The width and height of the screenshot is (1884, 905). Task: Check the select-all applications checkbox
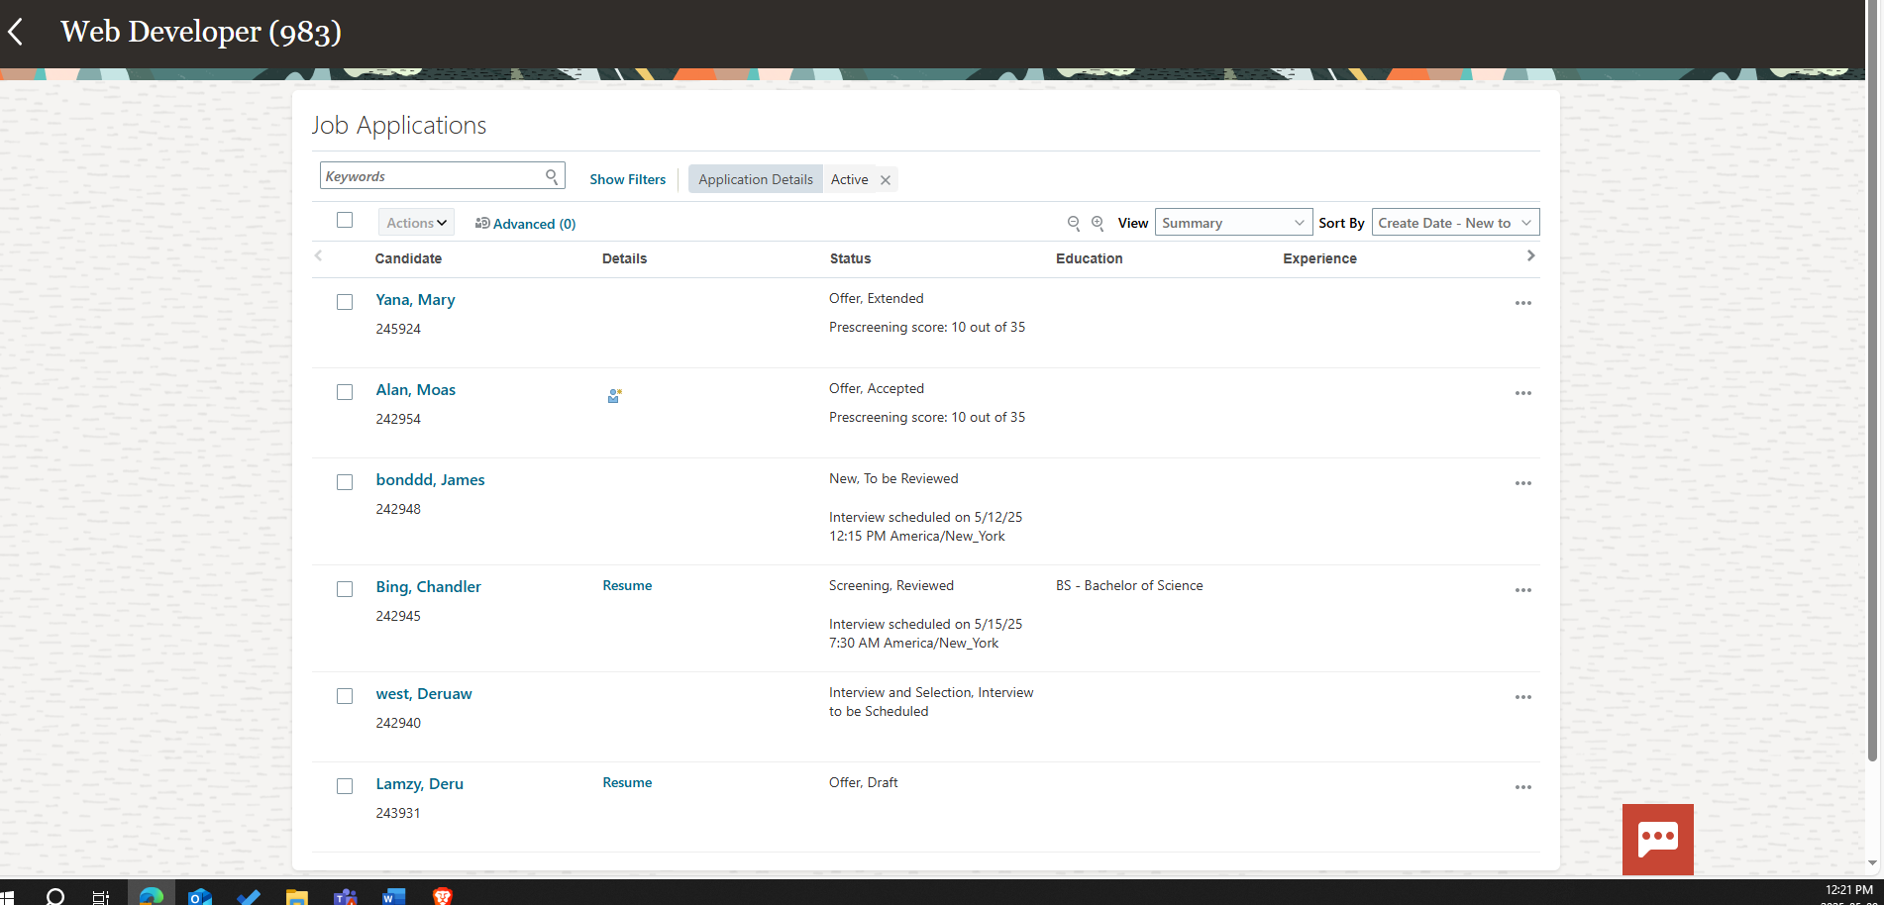pyautogui.click(x=344, y=220)
